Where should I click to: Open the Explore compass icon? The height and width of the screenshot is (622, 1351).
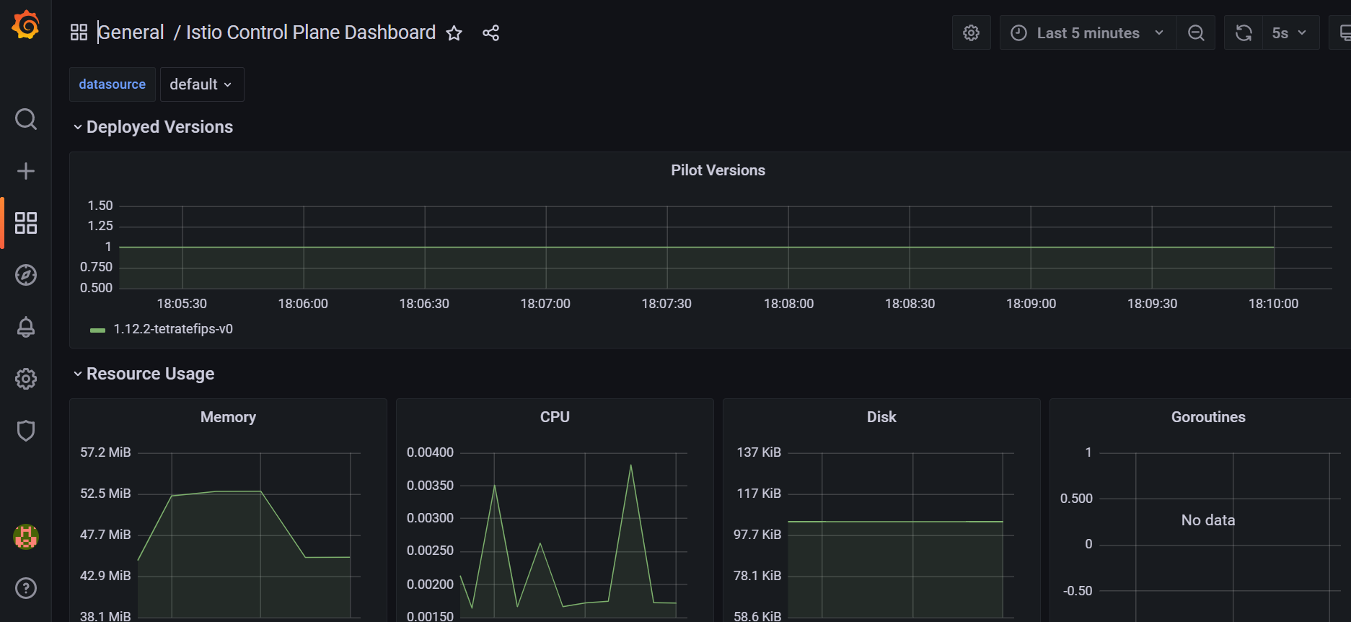(26, 275)
